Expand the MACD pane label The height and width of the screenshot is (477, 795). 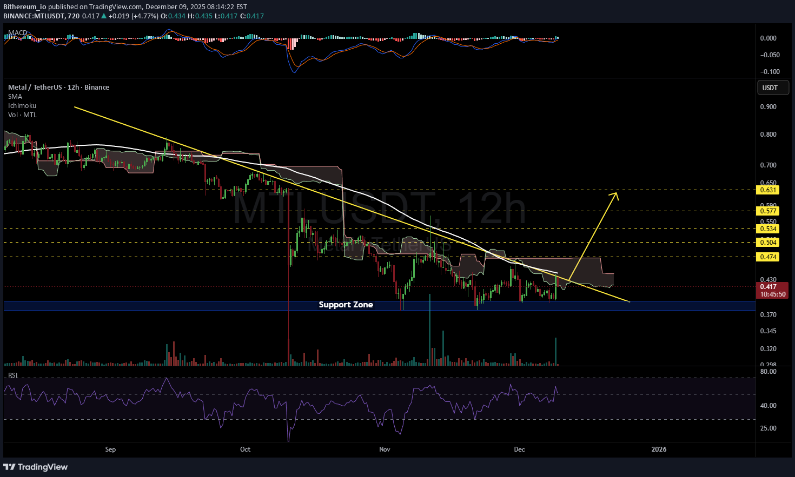18,33
